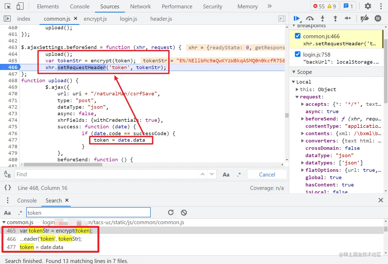Close the bottom drawer panel
The image size is (388, 264).
click(381, 200)
